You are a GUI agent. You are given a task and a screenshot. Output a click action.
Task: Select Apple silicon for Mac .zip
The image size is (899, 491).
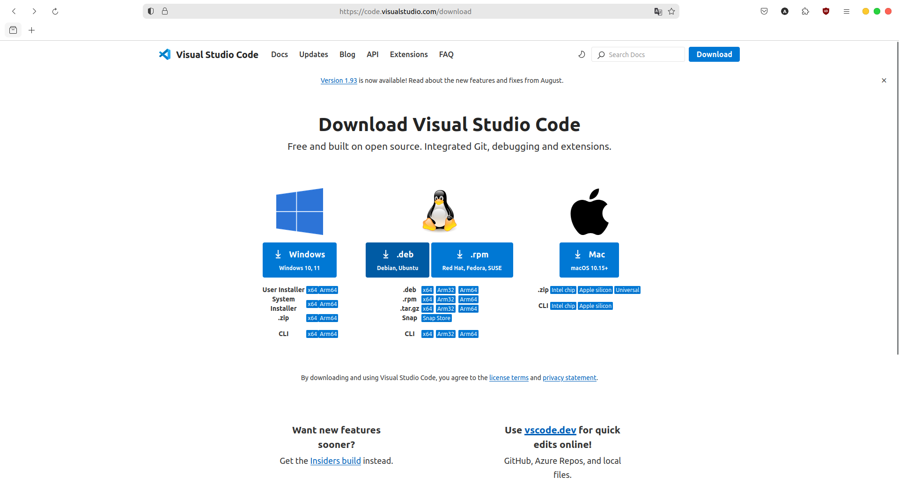click(595, 290)
